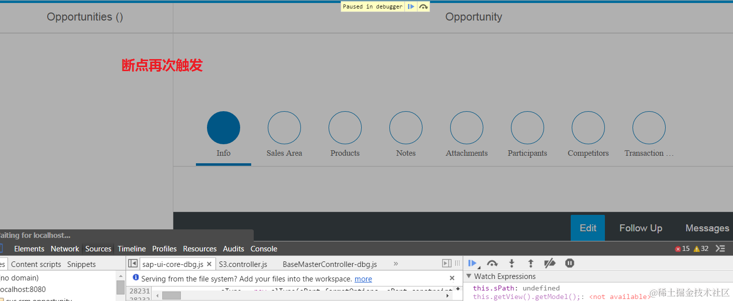
Task: Select the Attachments circle icon
Action: pyautogui.click(x=467, y=128)
